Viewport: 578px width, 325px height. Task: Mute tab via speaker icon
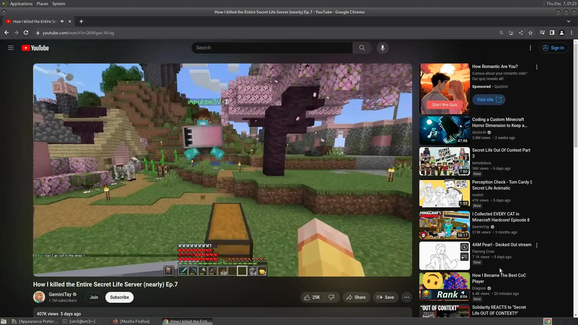[62, 21]
